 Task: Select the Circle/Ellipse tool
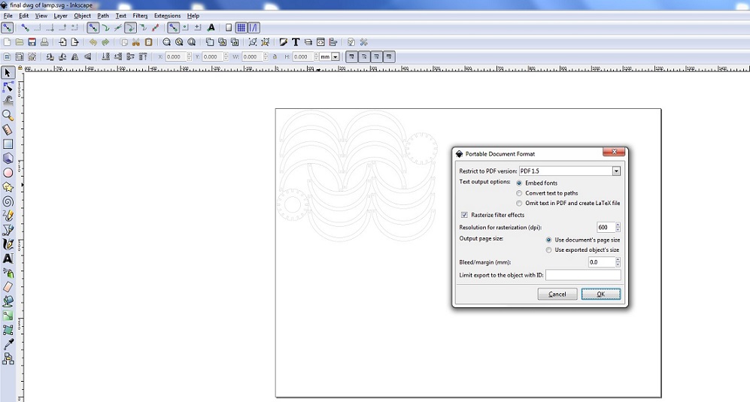pyautogui.click(x=8, y=173)
